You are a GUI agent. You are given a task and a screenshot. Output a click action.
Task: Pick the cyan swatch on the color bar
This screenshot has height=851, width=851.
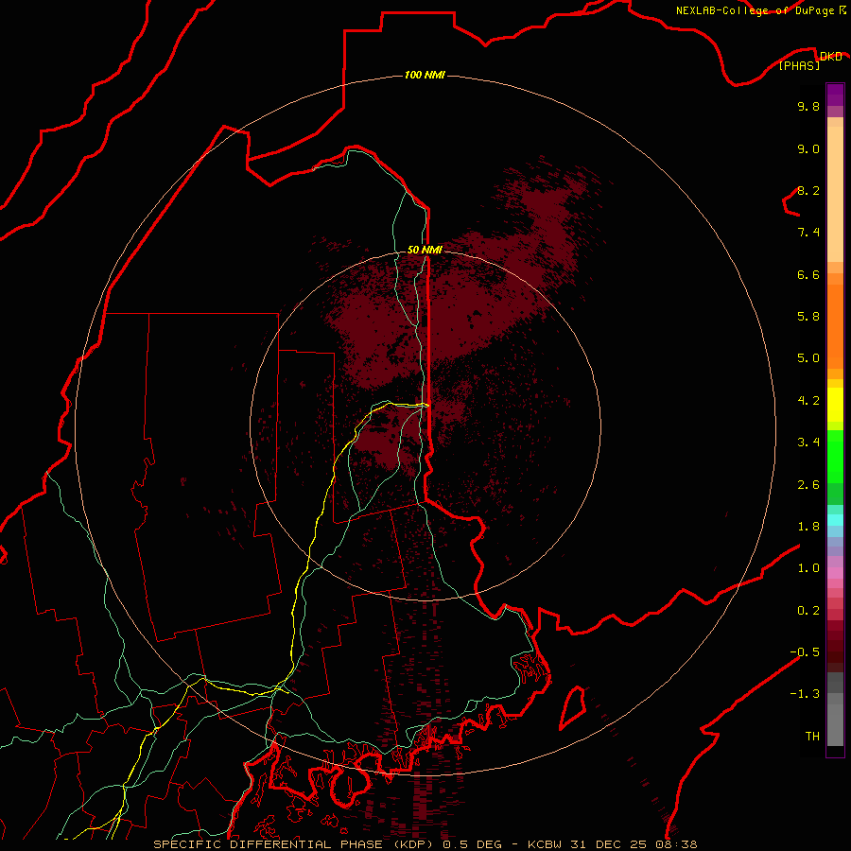click(x=835, y=520)
